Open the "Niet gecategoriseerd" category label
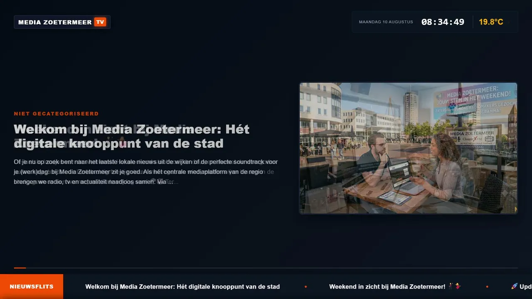This screenshot has width=532, height=299. click(x=56, y=114)
